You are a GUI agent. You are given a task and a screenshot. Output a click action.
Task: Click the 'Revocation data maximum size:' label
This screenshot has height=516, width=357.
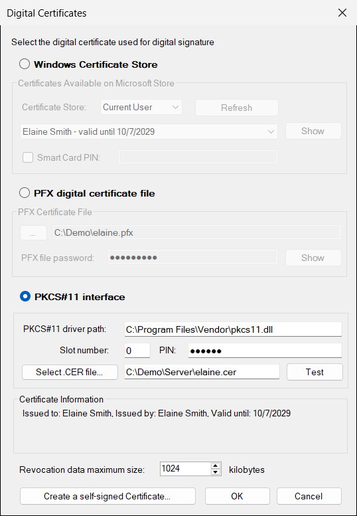coord(82,470)
